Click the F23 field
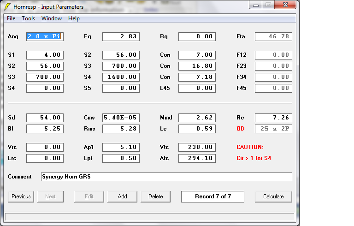Viewport: 354px width, 226px height. click(274, 66)
